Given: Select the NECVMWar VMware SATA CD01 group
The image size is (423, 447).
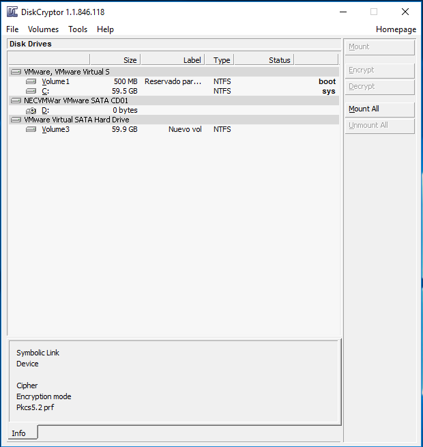Looking at the screenshot, I should pyautogui.click(x=174, y=100).
